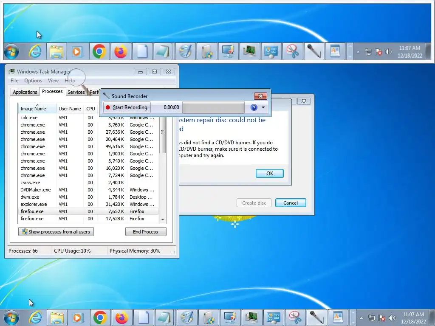This screenshot has height=326, width=435.
Task: Click the process list scrollbar down arrow
Action: [x=163, y=219]
